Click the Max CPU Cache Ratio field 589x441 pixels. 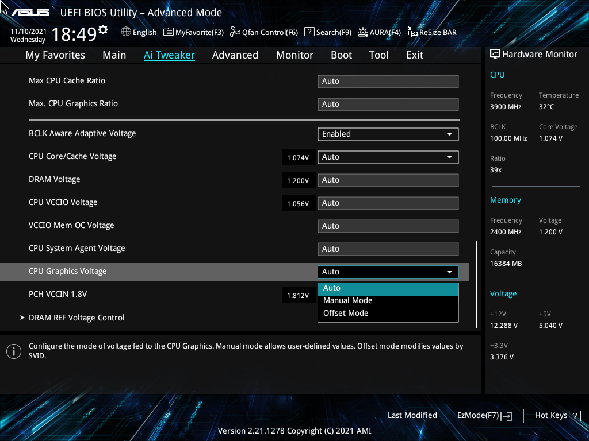pos(388,82)
